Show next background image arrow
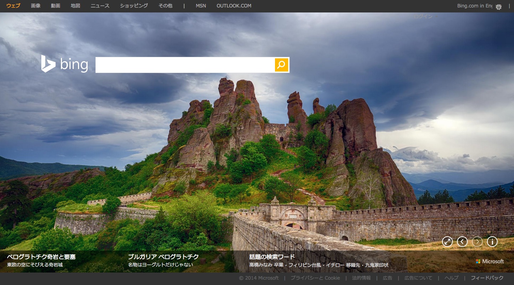This screenshot has height=285, width=514. coord(477,242)
